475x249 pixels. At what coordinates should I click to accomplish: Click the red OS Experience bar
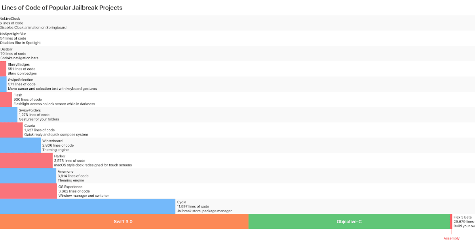[x=28, y=191]
